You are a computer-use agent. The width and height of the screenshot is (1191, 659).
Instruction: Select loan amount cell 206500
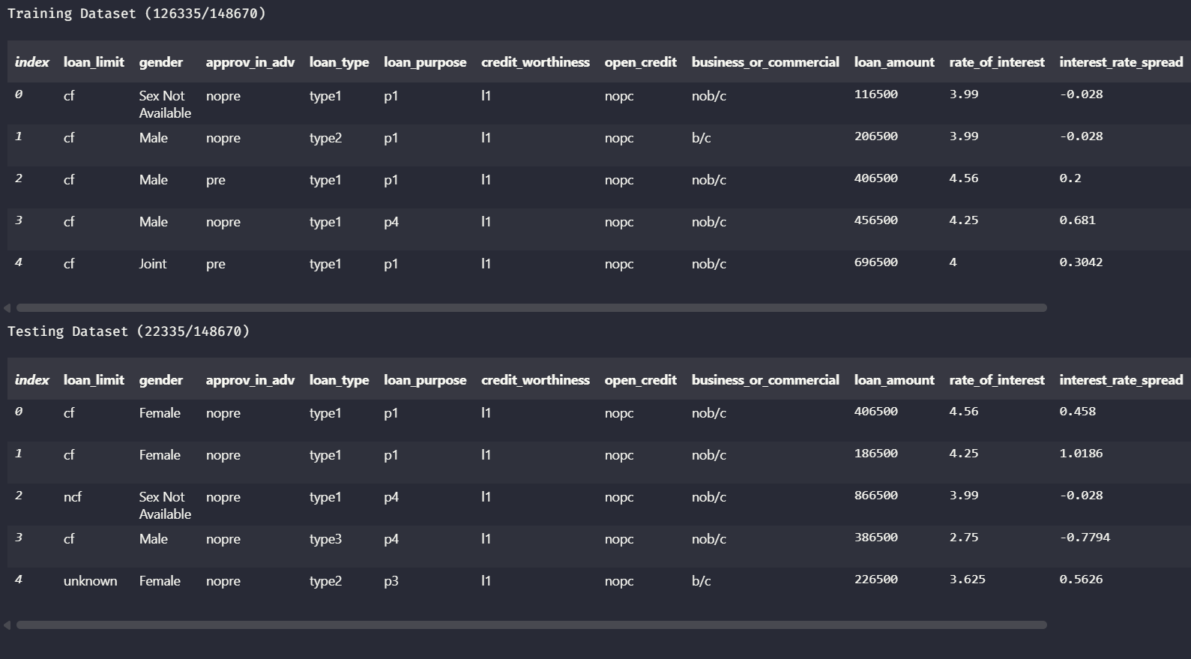876,136
